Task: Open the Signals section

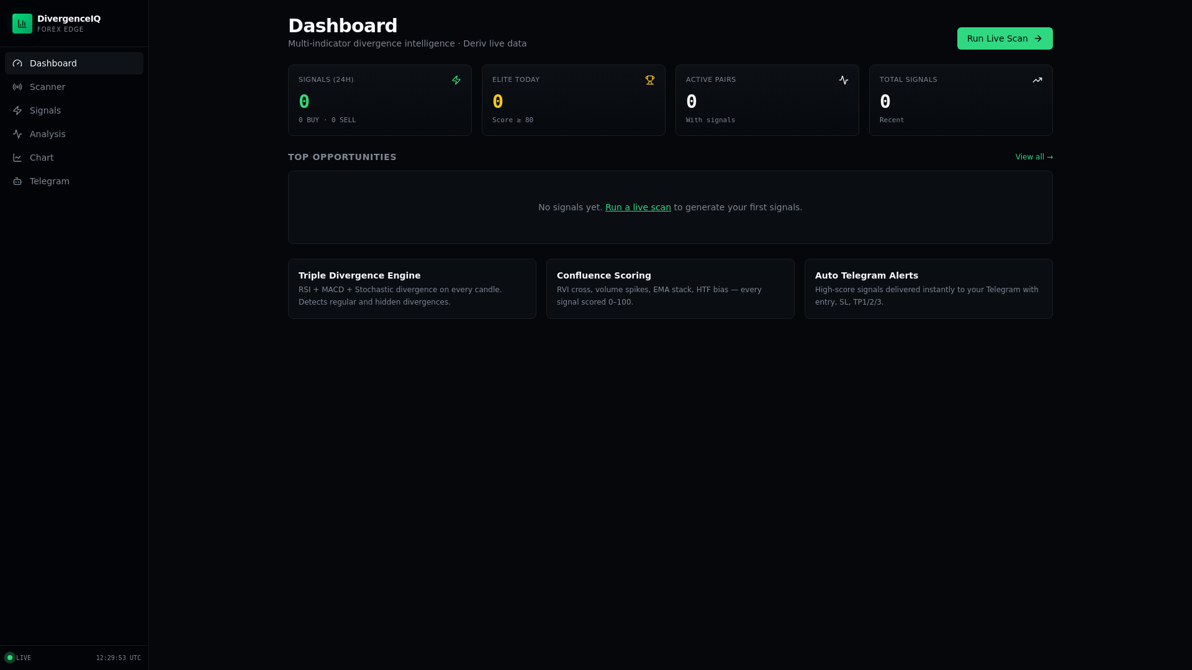Action: tap(74, 110)
